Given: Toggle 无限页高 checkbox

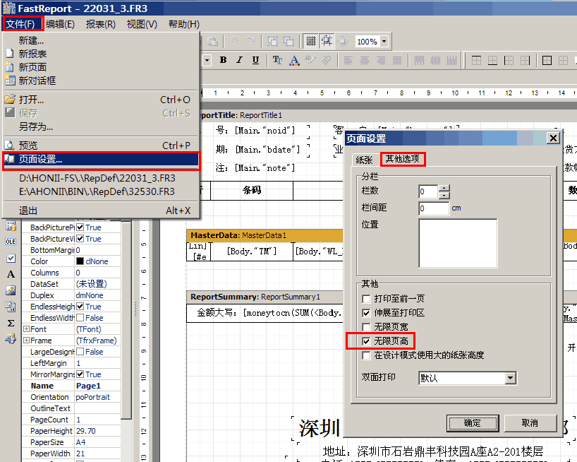Looking at the screenshot, I should pos(366,341).
